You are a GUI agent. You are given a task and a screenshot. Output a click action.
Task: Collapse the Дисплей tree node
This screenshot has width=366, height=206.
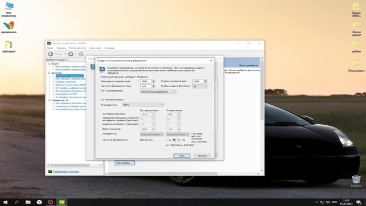pyautogui.click(x=49, y=73)
